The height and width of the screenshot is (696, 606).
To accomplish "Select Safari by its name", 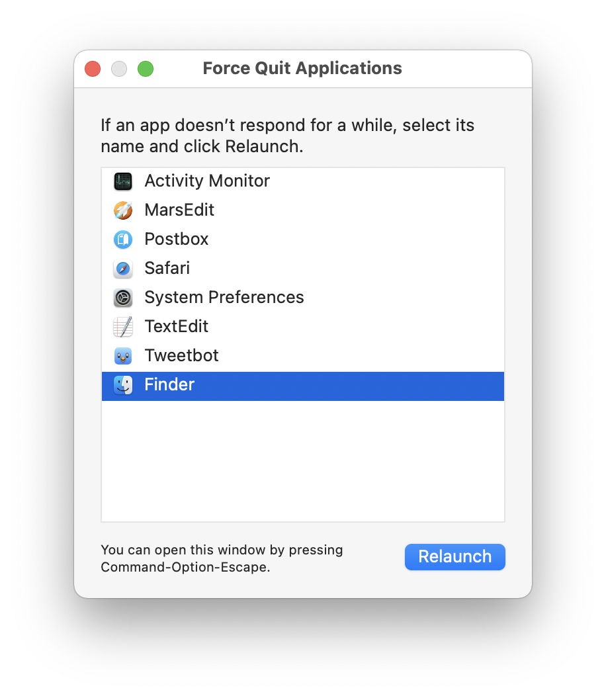I will (x=167, y=269).
